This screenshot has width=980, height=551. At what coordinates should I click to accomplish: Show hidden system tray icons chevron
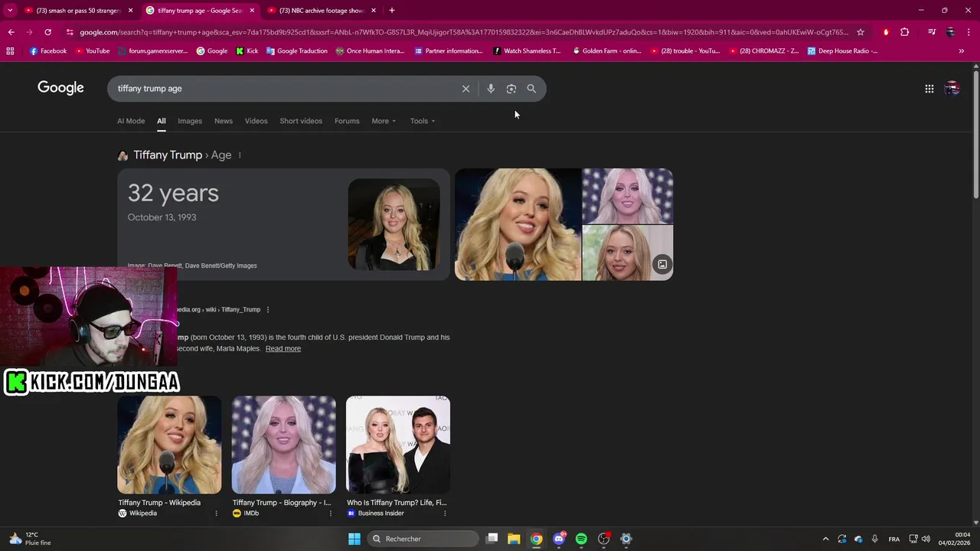click(825, 539)
